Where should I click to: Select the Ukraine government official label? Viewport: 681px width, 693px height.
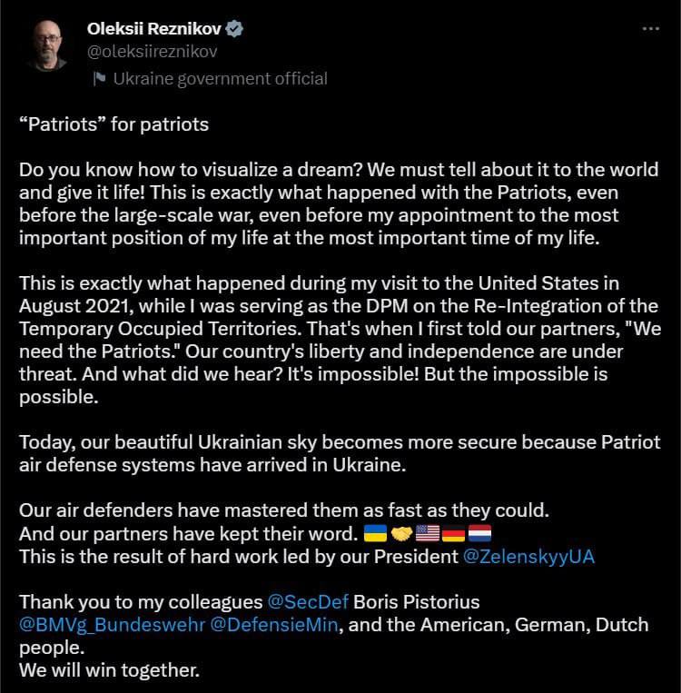click(x=220, y=79)
